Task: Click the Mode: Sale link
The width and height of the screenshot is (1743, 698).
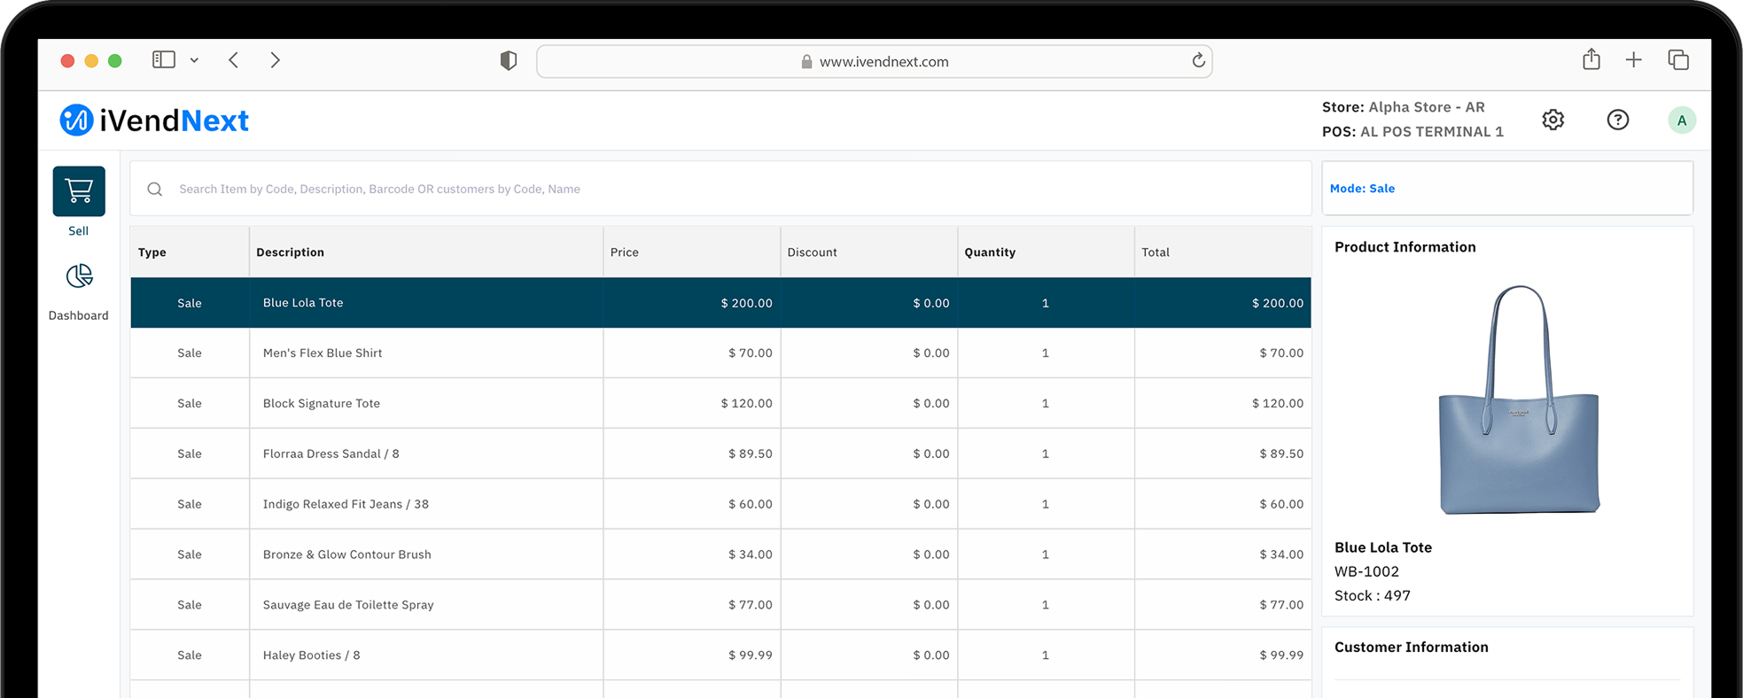Action: [1362, 189]
